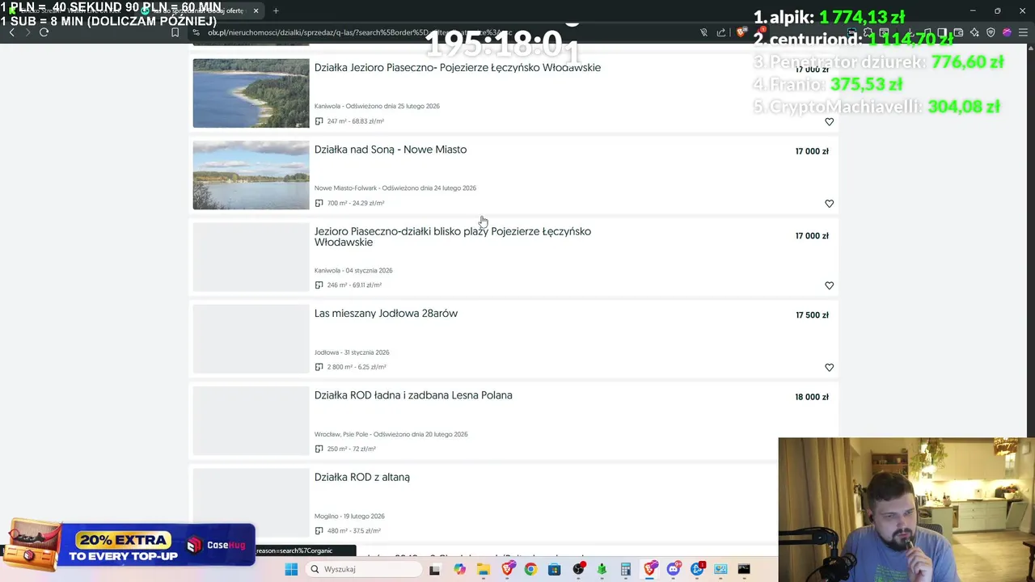This screenshot has width=1035, height=582.
Task: Open Brave Shields lion icon in address bar
Action: (741, 32)
